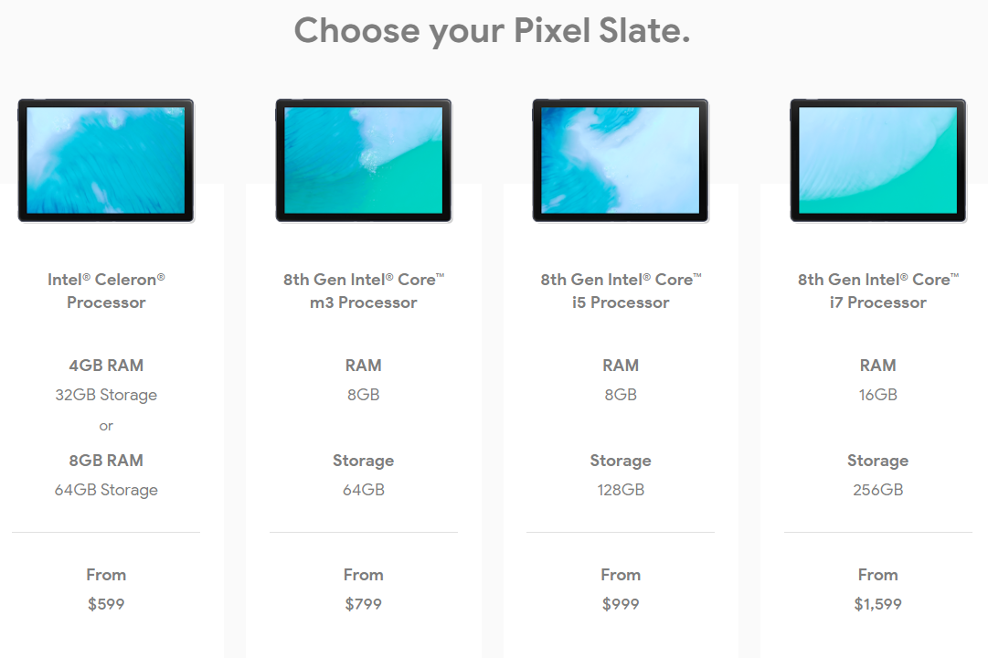Click the 16GB RAM value in i7 card
This screenshot has width=988, height=658.
(x=877, y=395)
